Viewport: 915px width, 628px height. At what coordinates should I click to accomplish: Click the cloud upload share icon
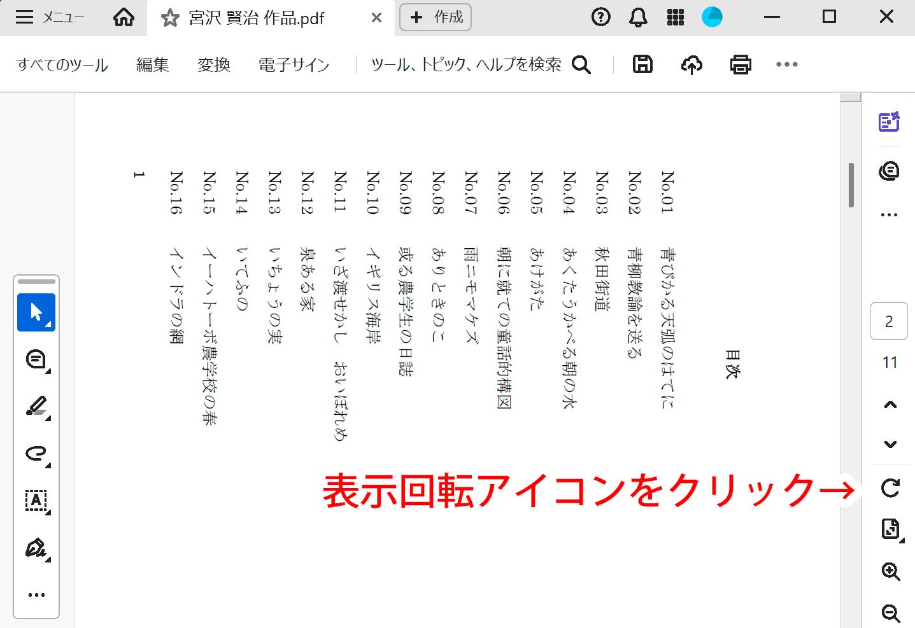click(692, 64)
